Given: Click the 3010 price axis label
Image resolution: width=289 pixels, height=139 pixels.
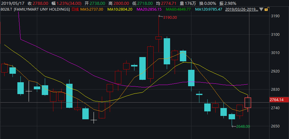Looking at the screenshot, I should [x=276, y=53].
